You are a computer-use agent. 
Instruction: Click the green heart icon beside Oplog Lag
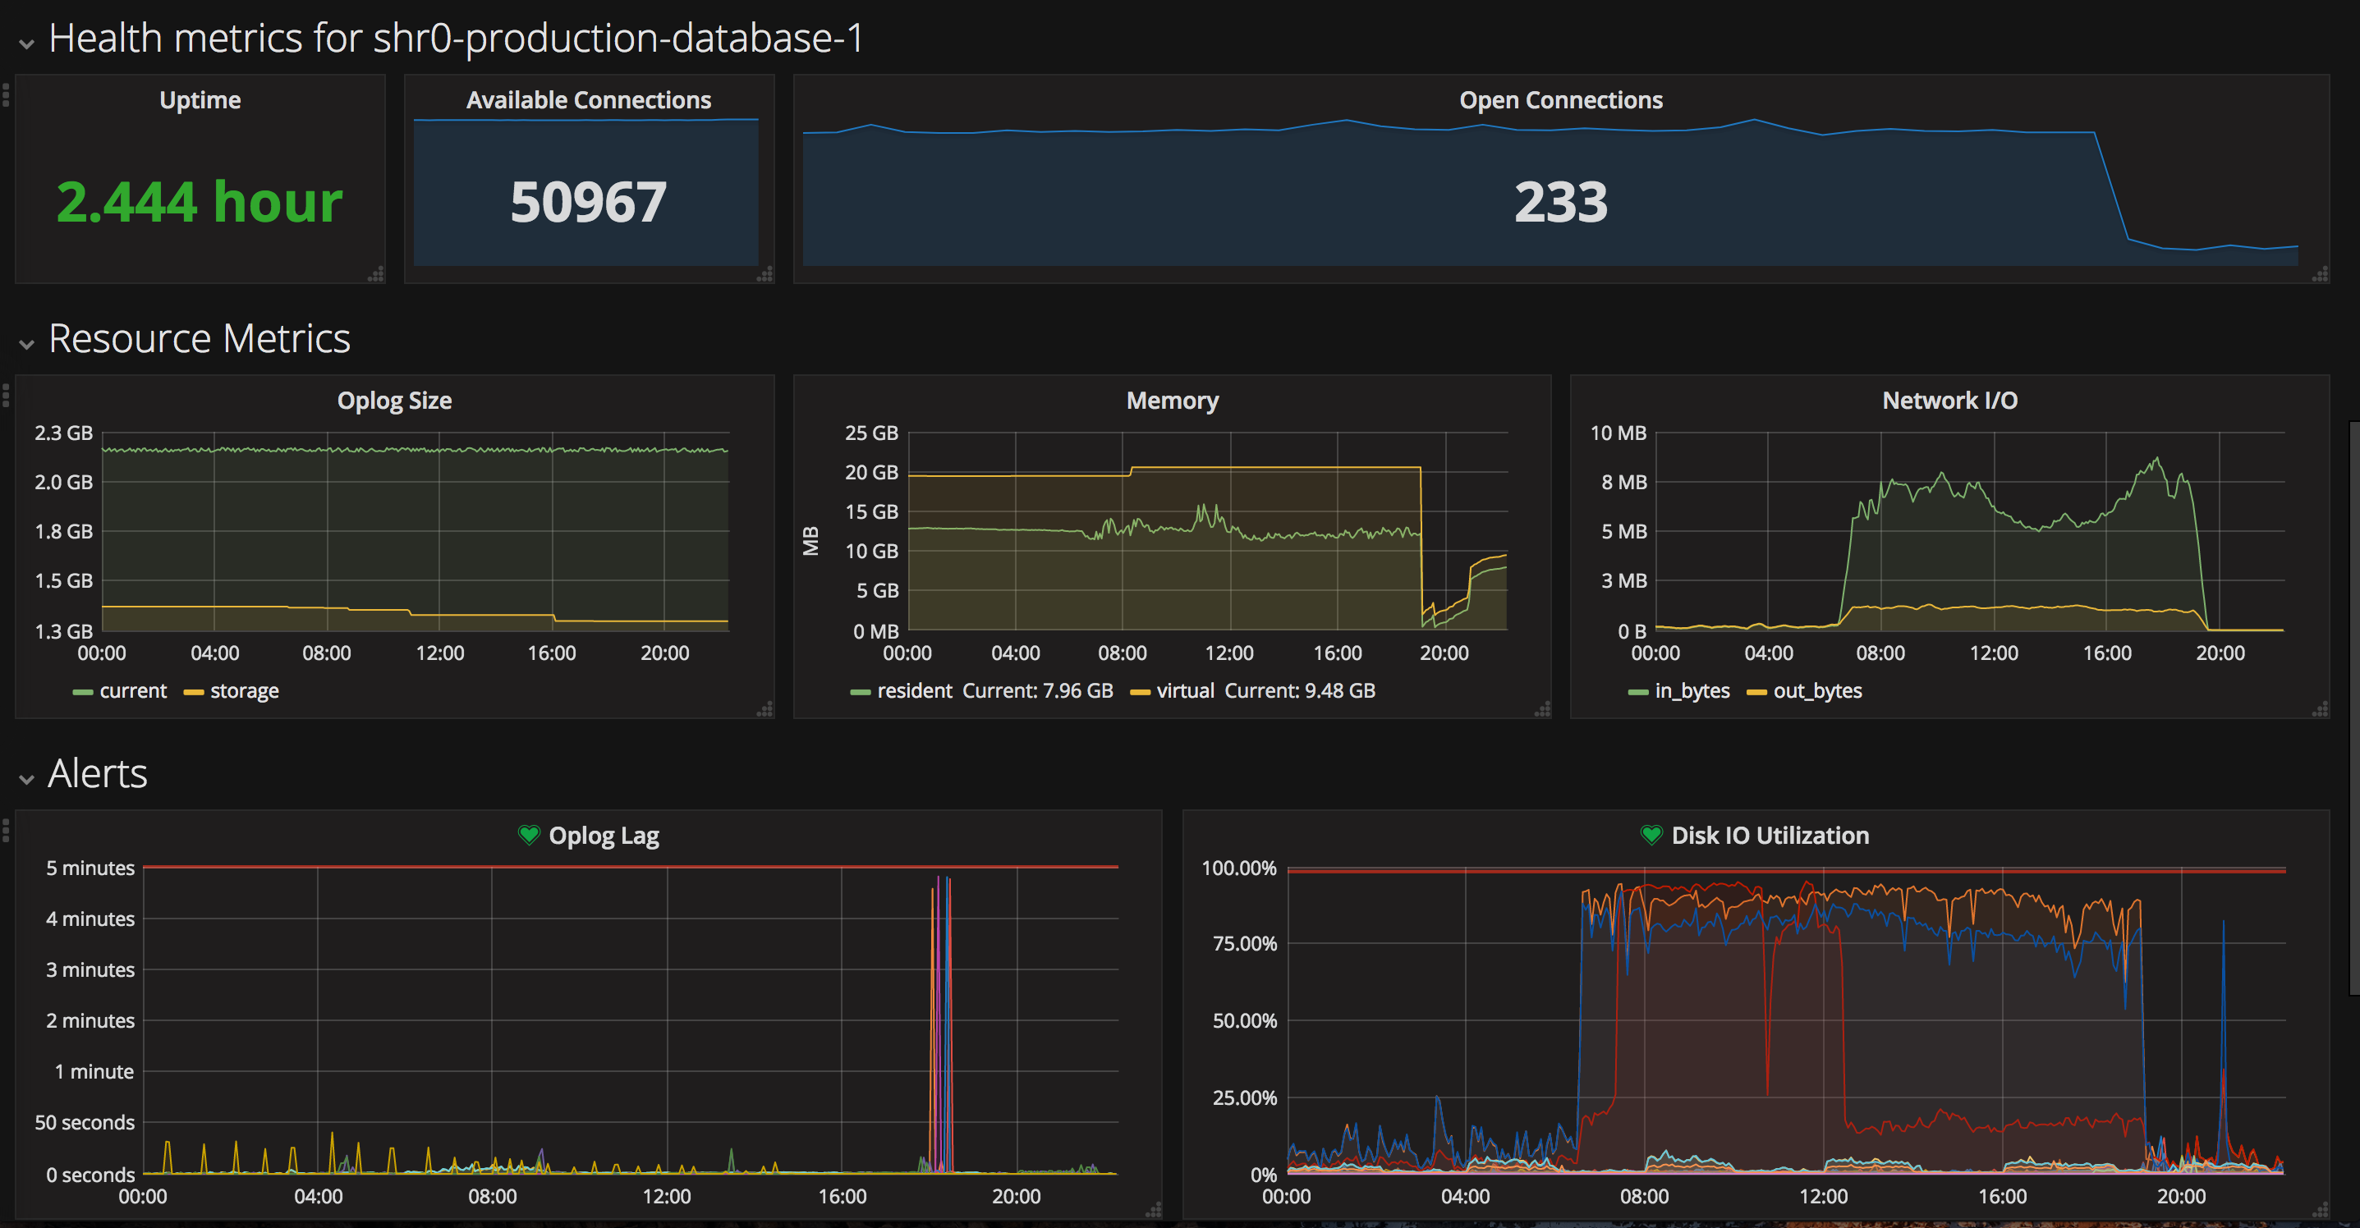529,835
